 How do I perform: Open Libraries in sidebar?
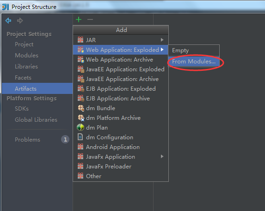pos(26,67)
